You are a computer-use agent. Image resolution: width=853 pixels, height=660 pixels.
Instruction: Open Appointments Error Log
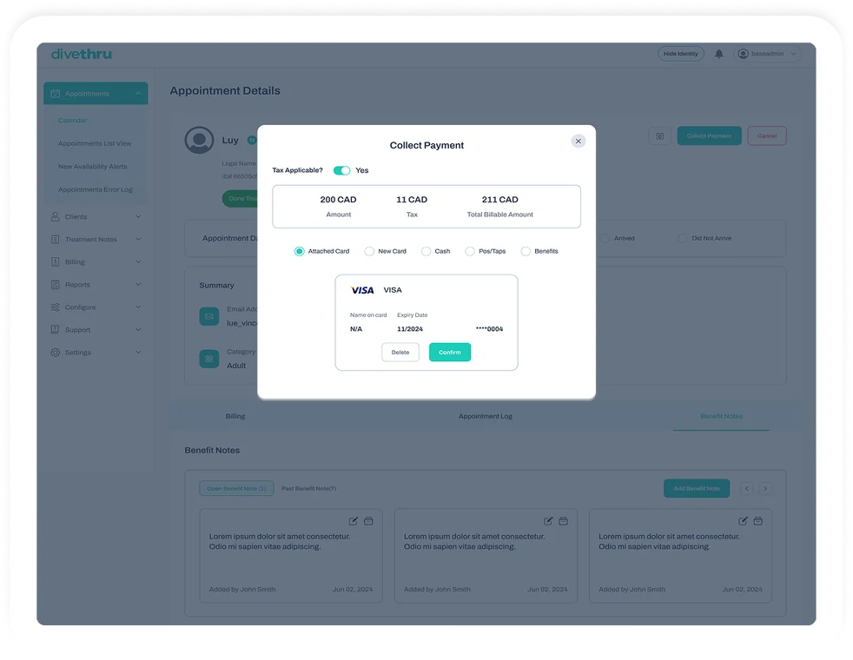(x=96, y=189)
